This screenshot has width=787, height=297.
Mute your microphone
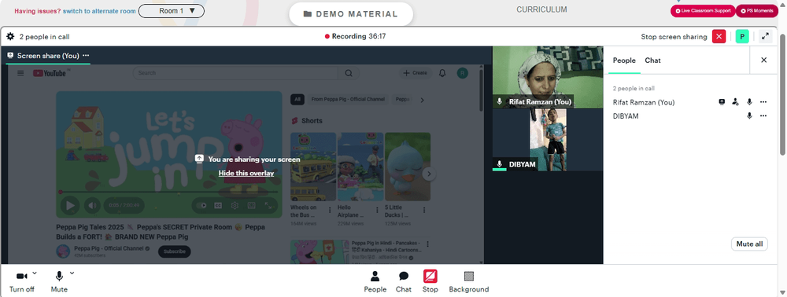tap(59, 281)
